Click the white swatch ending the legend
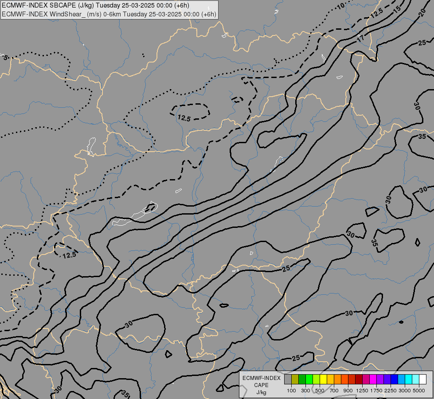This screenshot has width=434, height=399. pos(422,379)
